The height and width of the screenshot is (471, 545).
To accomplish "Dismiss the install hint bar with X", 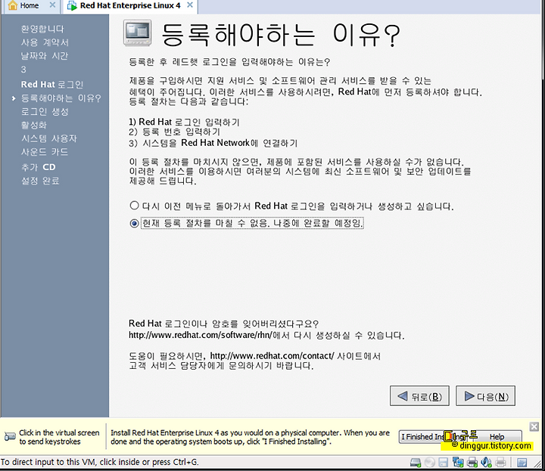I will click(534, 426).
